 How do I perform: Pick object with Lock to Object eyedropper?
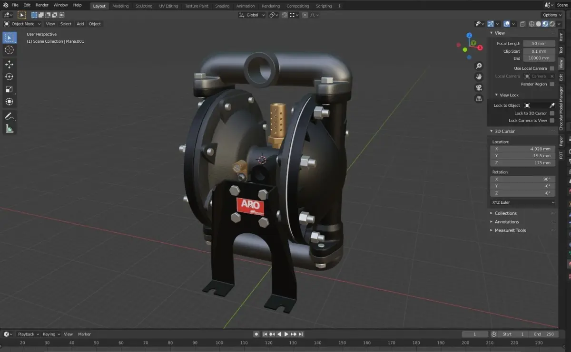(x=552, y=105)
